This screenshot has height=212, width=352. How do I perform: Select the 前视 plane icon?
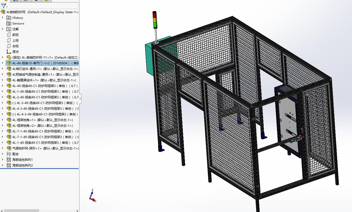[x=9, y=35]
